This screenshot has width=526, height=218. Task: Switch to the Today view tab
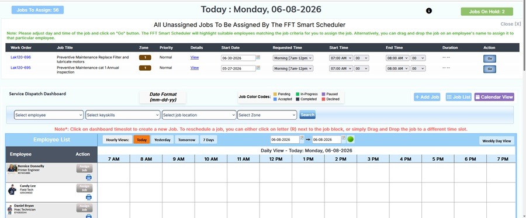click(x=141, y=140)
